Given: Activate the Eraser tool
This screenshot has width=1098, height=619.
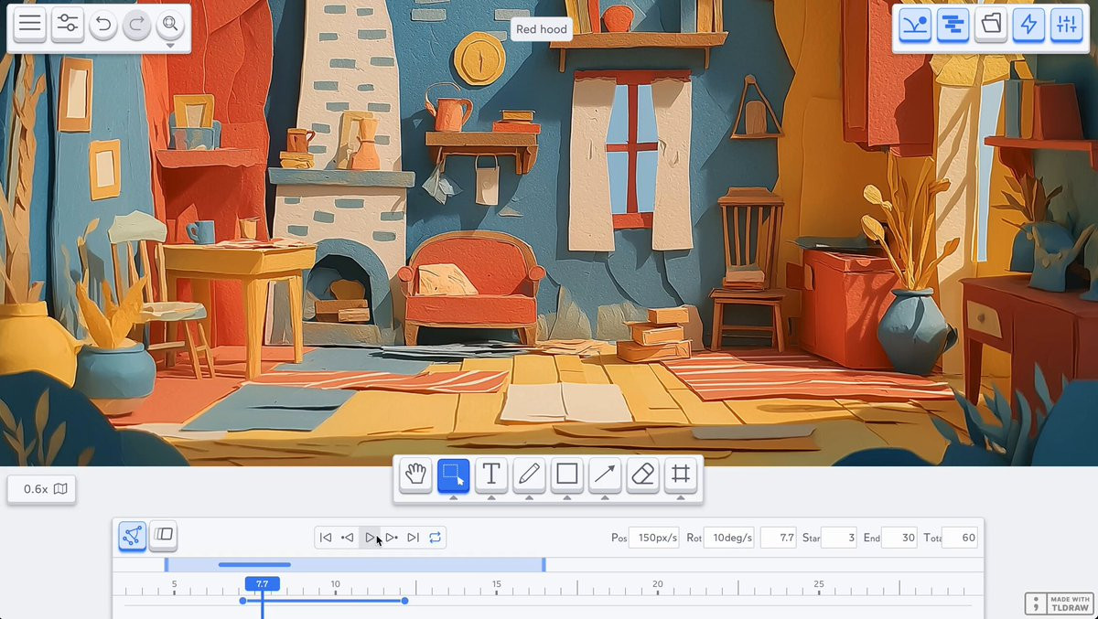Looking at the screenshot, I should [643, 475].
